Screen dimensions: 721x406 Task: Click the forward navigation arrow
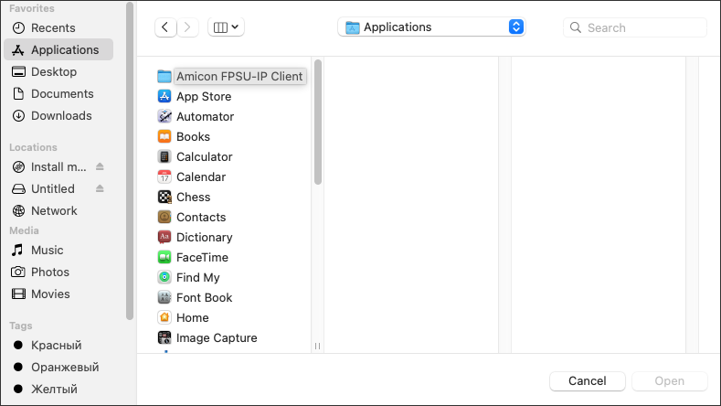click(x=187, y=27)
